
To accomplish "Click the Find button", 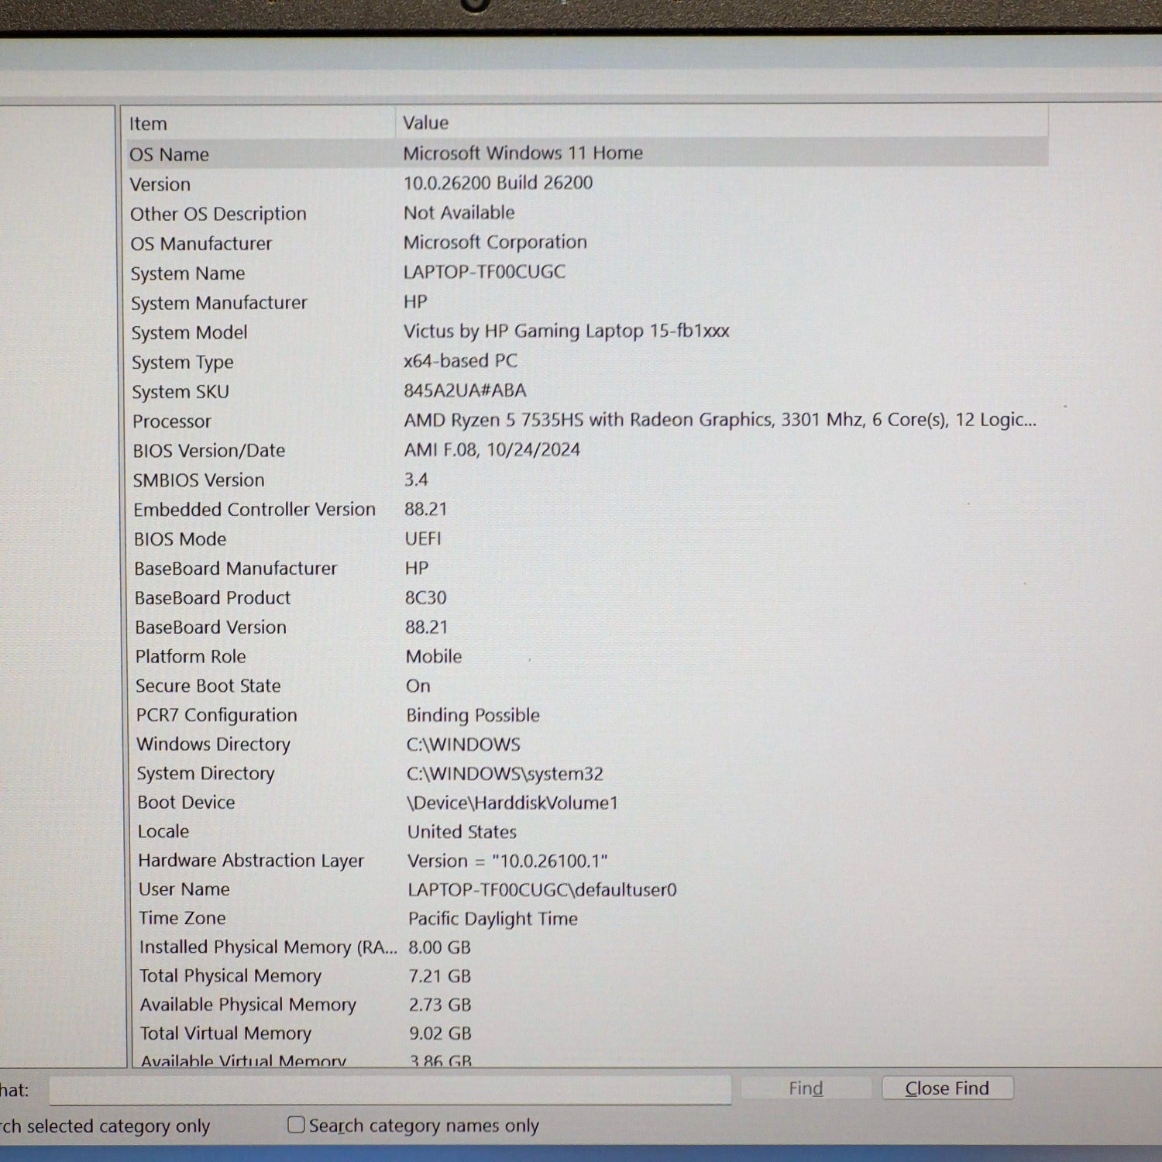I will 806,1088.
